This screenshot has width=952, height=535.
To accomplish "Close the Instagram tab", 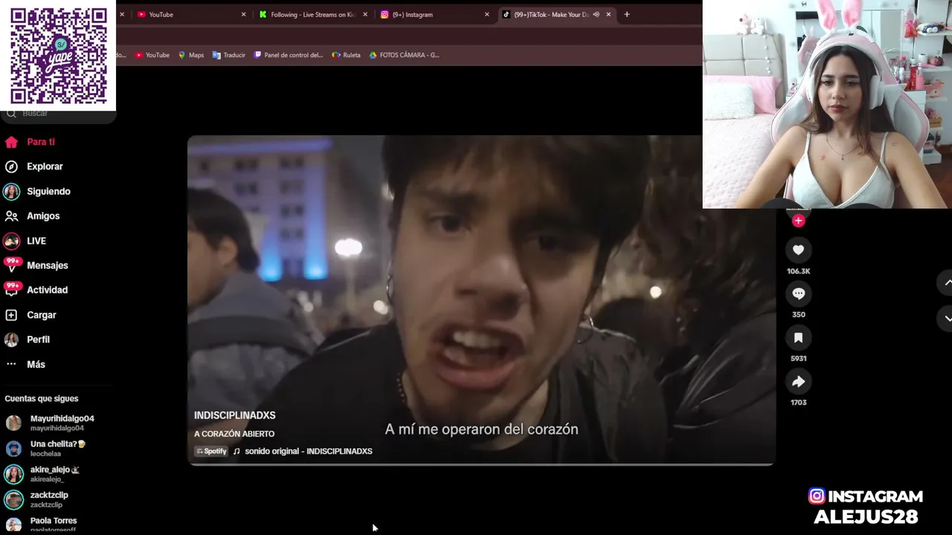I will click(487, 14).
